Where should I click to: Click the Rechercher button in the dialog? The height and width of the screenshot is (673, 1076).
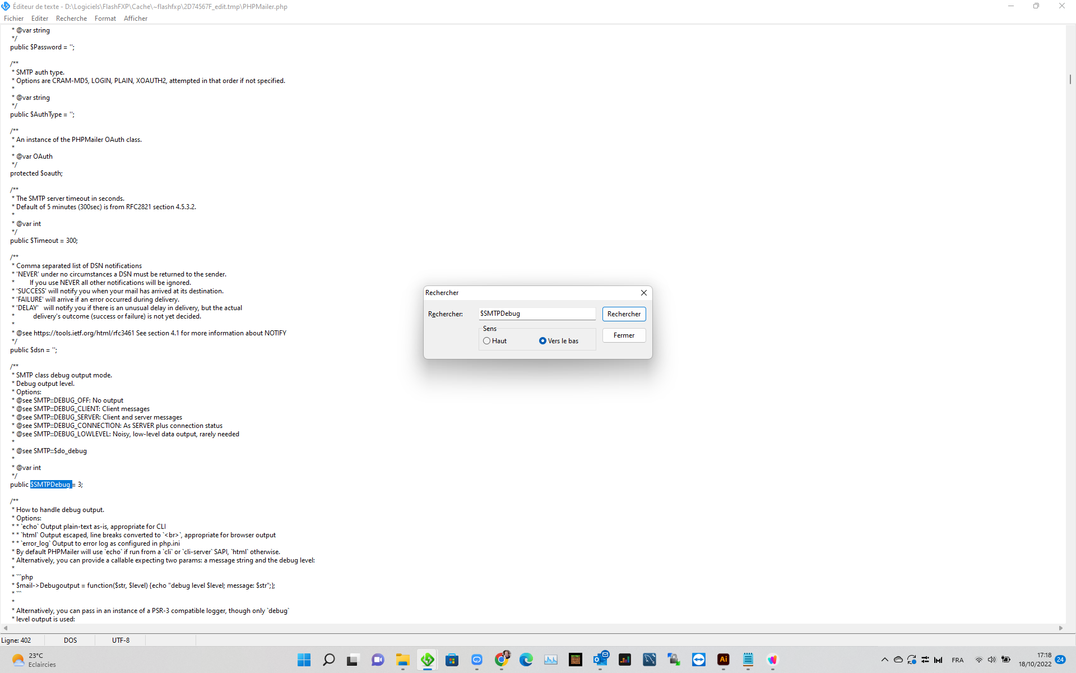click(624, 314)
